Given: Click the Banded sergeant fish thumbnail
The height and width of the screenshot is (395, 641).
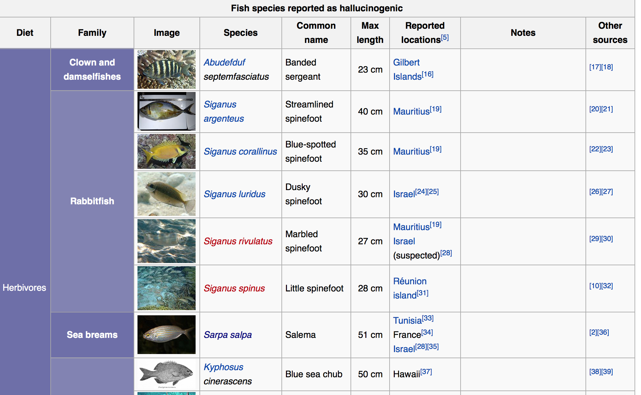Looking at the screenshot, I should coord(167,69).
